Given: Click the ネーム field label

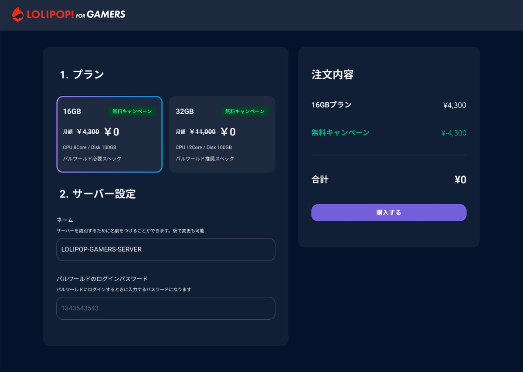Looking at the screenshot, I should [x=65, y=220].
